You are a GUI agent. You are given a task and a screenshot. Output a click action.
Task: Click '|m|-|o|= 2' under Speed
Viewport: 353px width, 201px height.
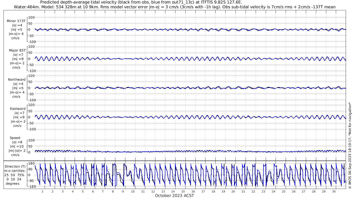click(17, 151)
